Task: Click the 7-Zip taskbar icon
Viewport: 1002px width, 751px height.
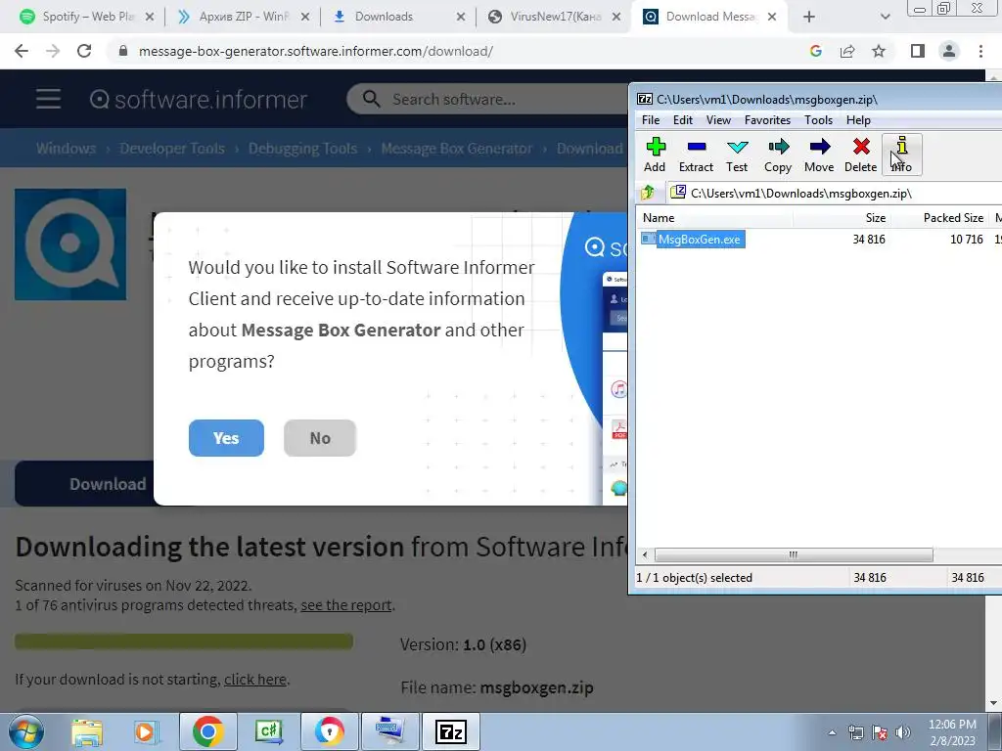Action: (x=451, y=731)
